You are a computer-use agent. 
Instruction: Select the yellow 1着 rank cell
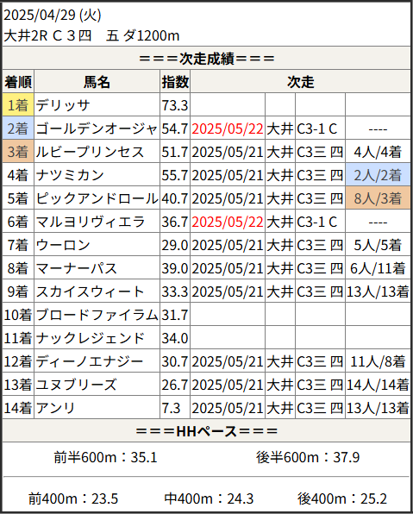point(18,105)
